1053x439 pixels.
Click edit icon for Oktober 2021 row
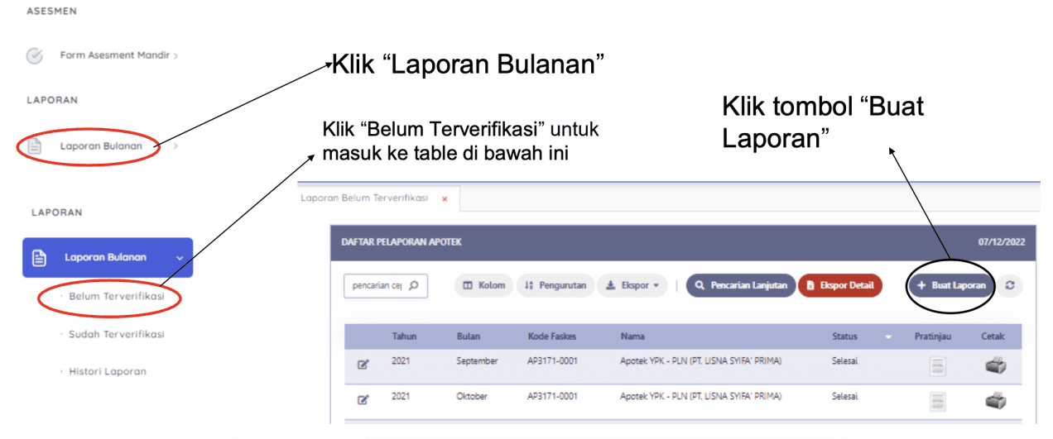[x=363, y=399]
